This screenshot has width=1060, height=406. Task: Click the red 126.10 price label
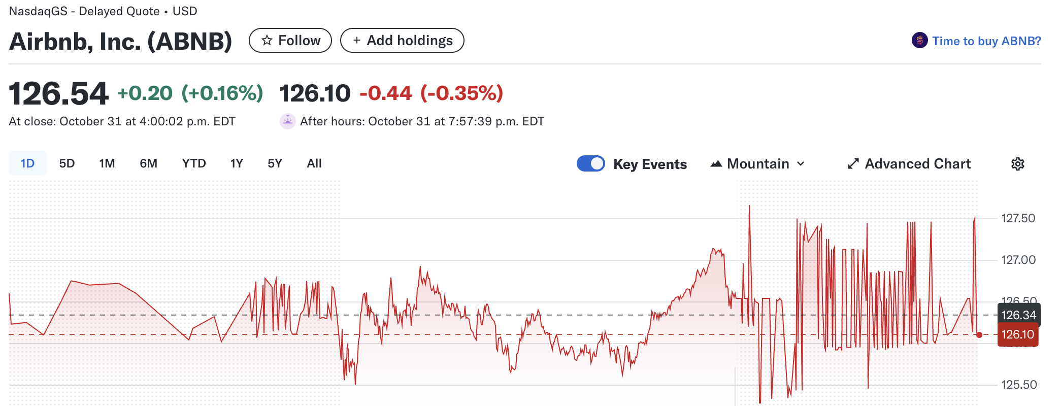1017,335
